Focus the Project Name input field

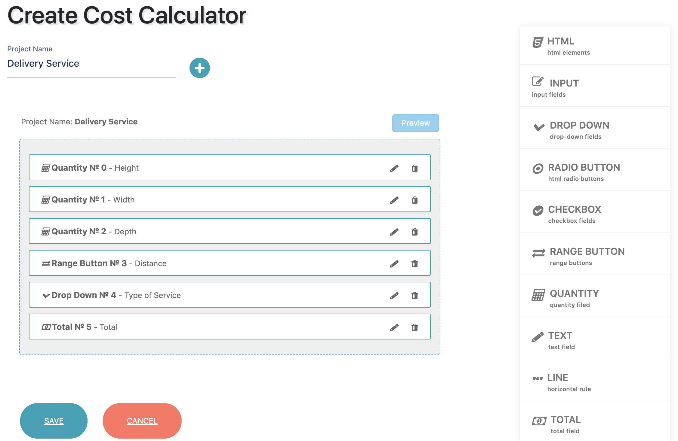tap(91, 64)
